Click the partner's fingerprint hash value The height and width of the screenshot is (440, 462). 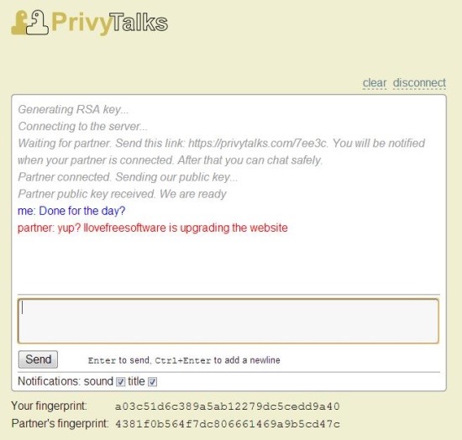(227, 424)
